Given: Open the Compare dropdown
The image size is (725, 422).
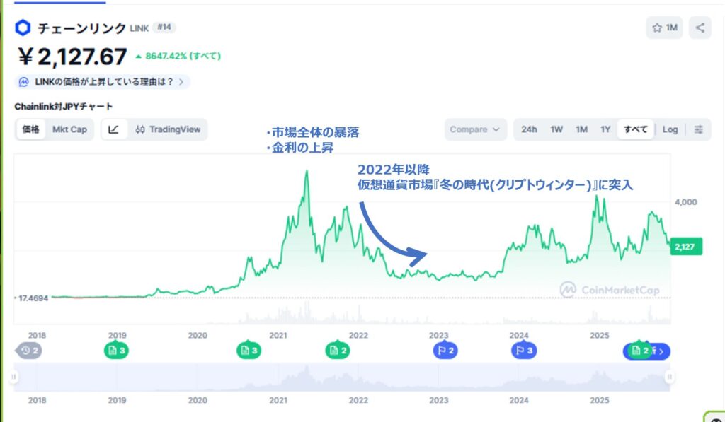Looking at the screenshot, I should click(474, 129).
